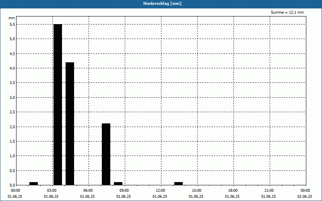Select the Summe = 12,1 mm label
Image resolution: width=322 pixels, height=201 pixels.
pos(287,12)
